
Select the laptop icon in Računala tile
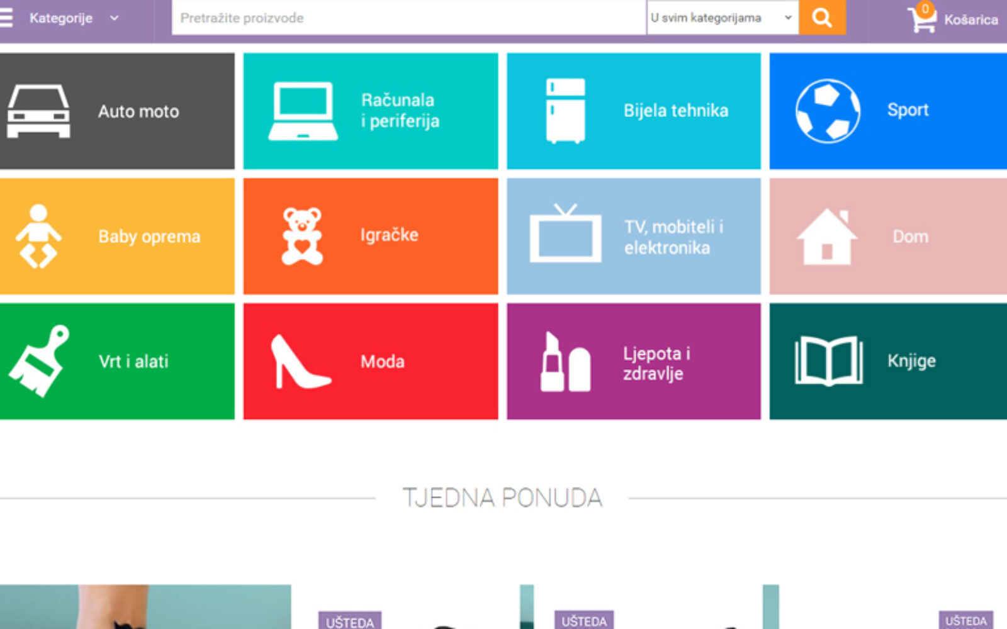pyautogui.click(x=303, y=111)
